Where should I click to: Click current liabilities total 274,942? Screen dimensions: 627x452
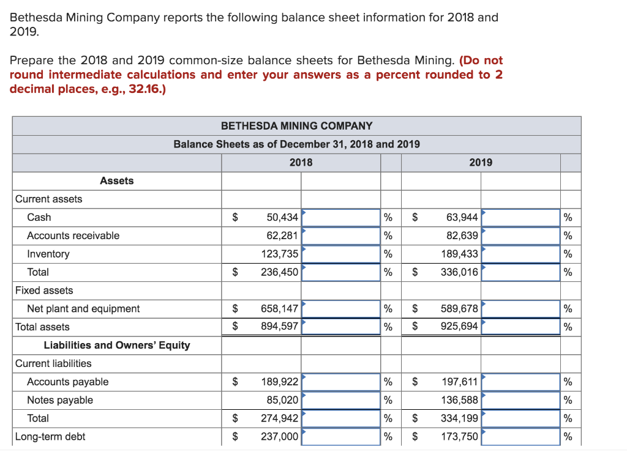coord(280,419)
